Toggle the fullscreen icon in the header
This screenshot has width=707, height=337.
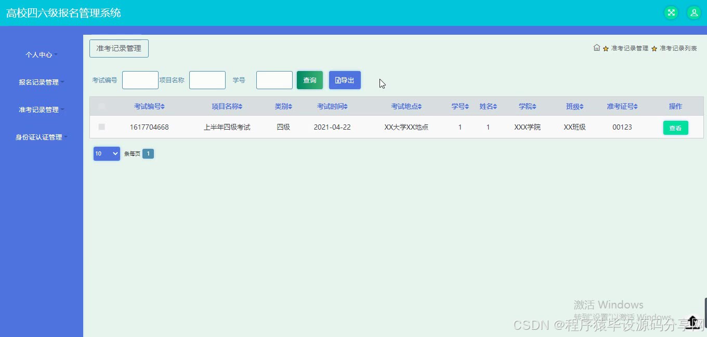pyautogui.click(x=671, y=13)
